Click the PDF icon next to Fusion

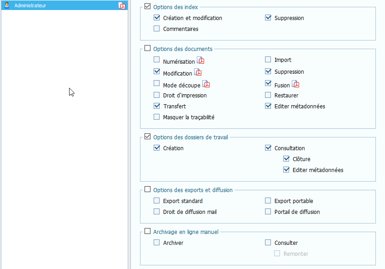295,84
